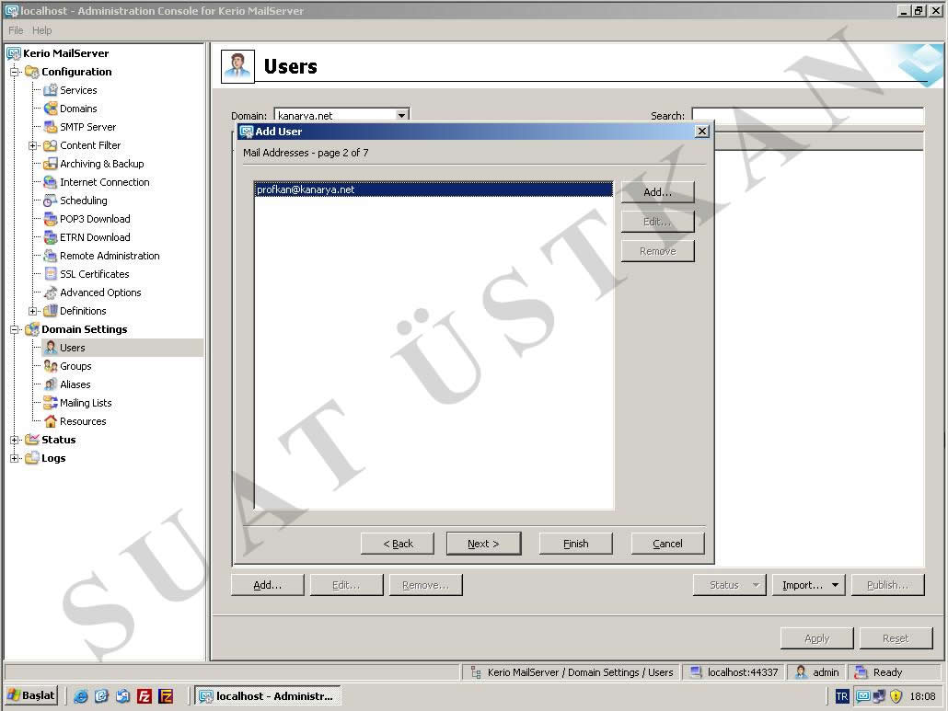Open Remote Administration icon

(x=51, y=256)
